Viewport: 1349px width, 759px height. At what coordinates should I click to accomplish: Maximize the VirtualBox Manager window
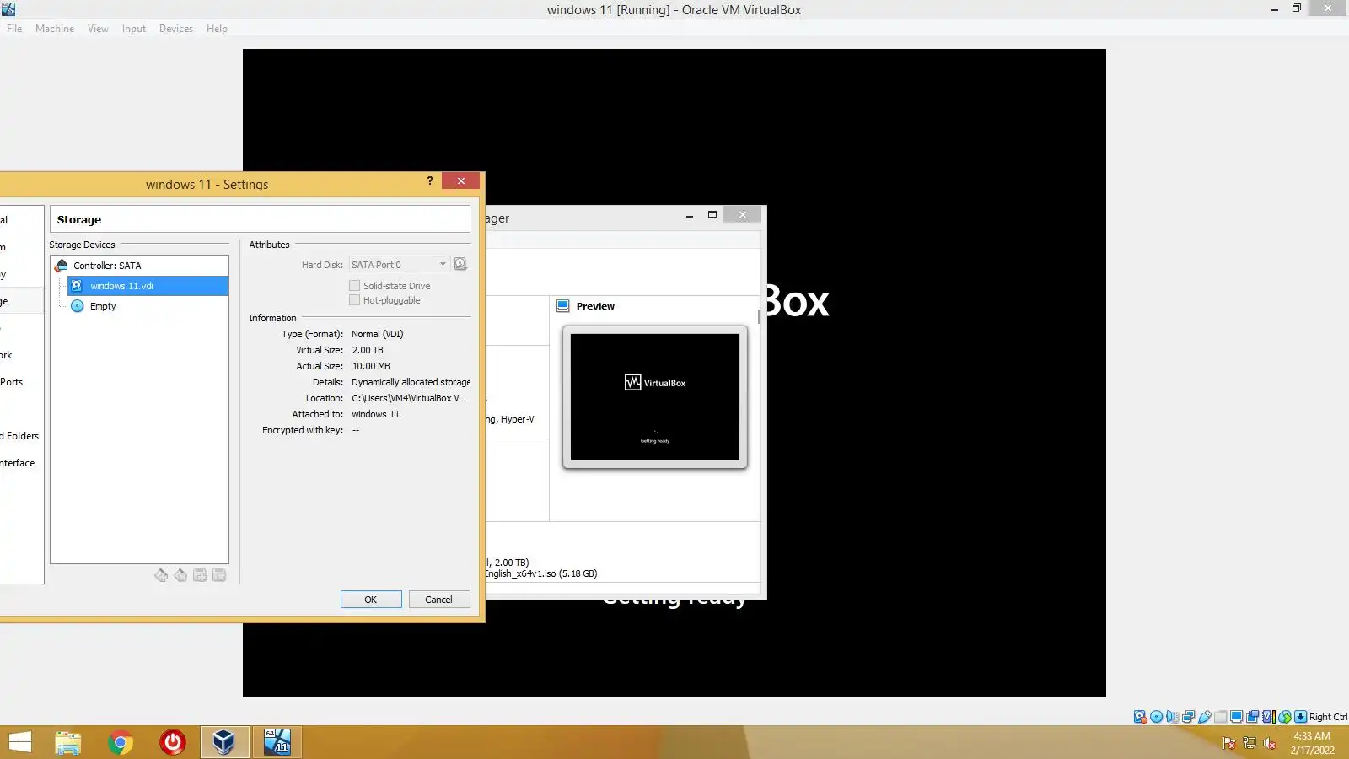(x=712, y=215)
